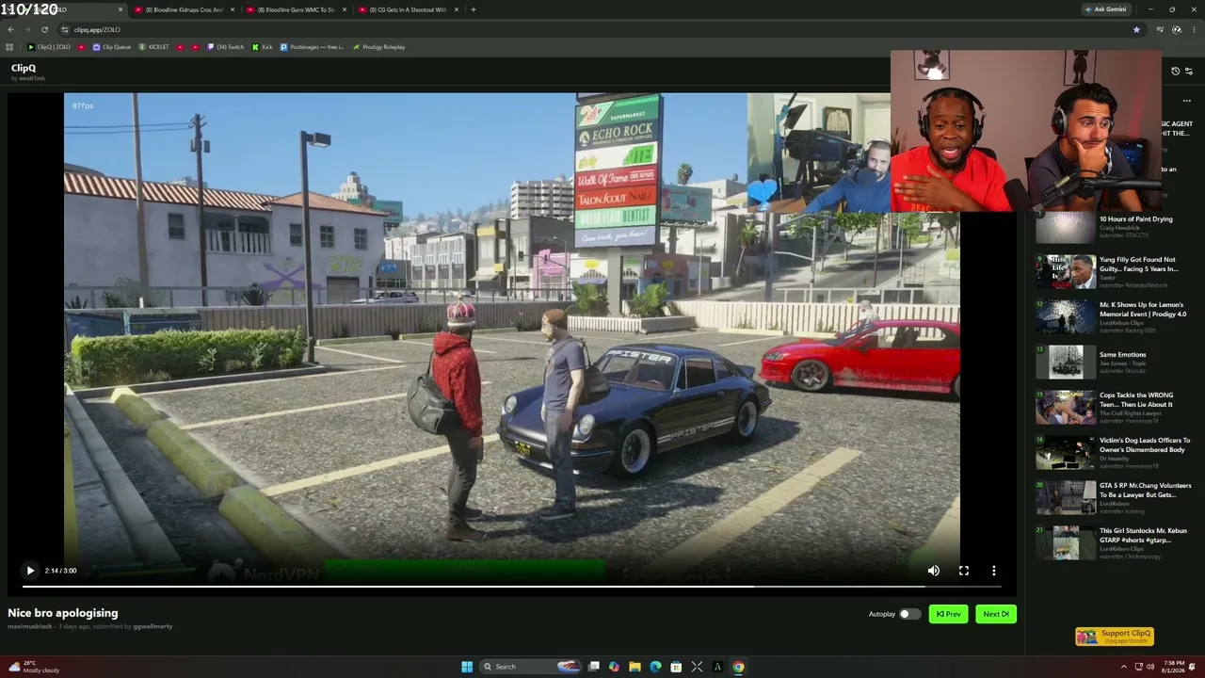Click the ClipQ logo title
Screen dimensions: 1205x678
tap(24, 68)
